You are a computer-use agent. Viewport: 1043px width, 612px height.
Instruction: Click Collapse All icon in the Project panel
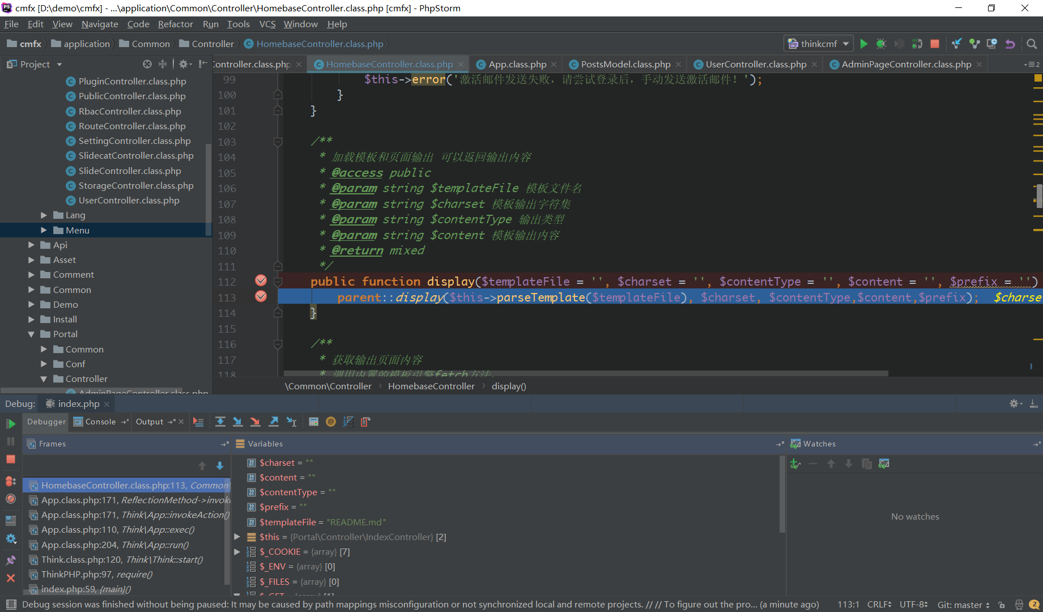(x=163, y=64)
